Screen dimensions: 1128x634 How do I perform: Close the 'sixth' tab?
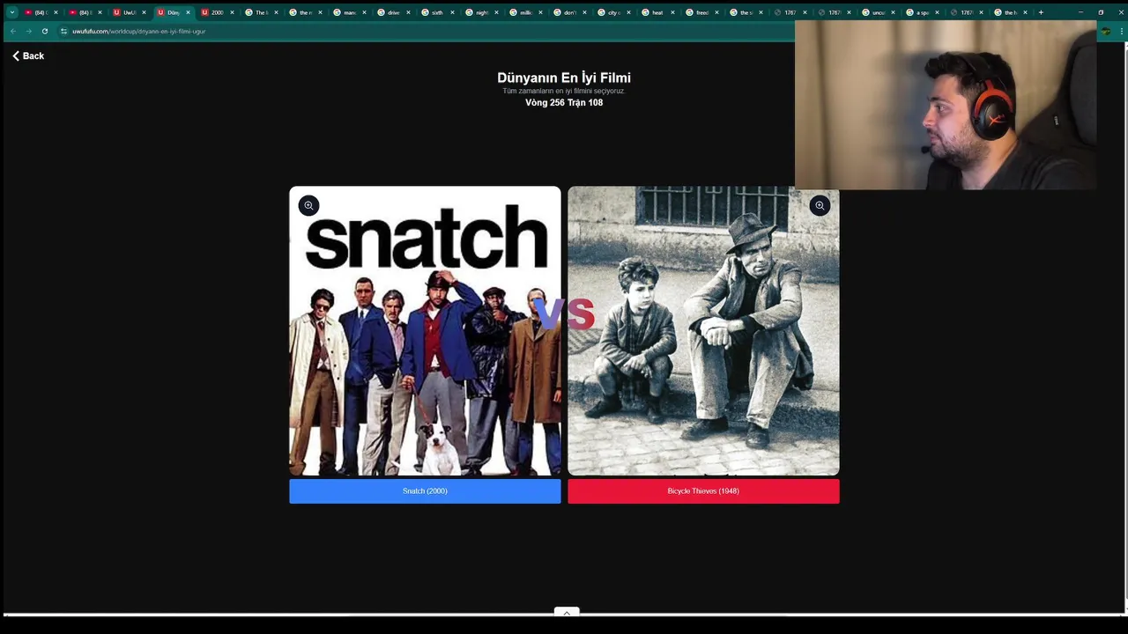pyautogui.click(x=452, y=12)
